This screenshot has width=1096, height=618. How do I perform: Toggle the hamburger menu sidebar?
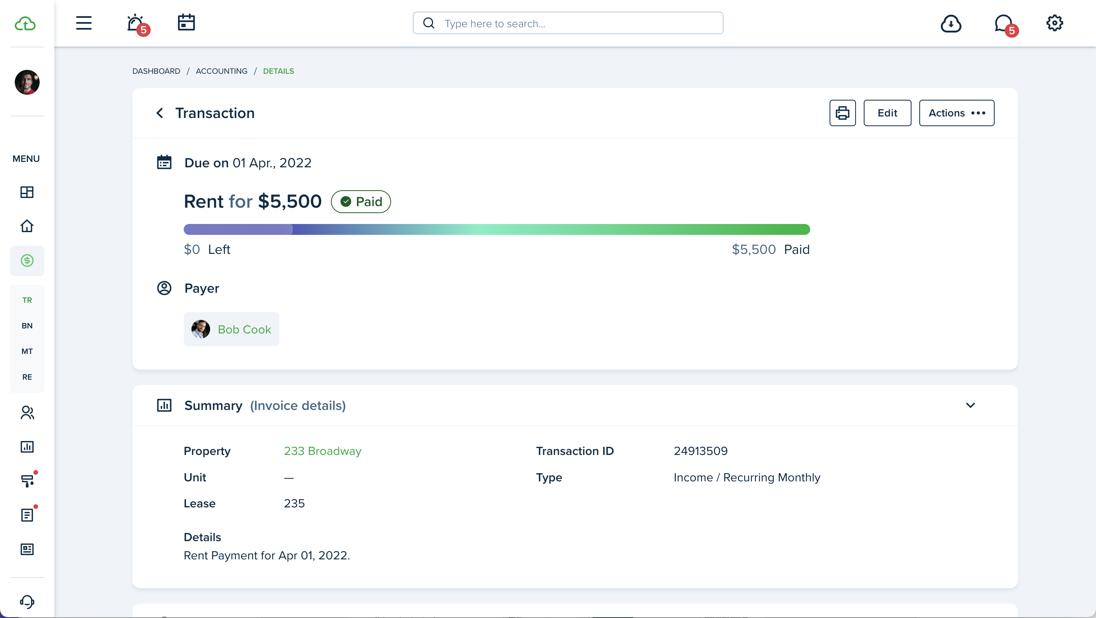point(84,23)
